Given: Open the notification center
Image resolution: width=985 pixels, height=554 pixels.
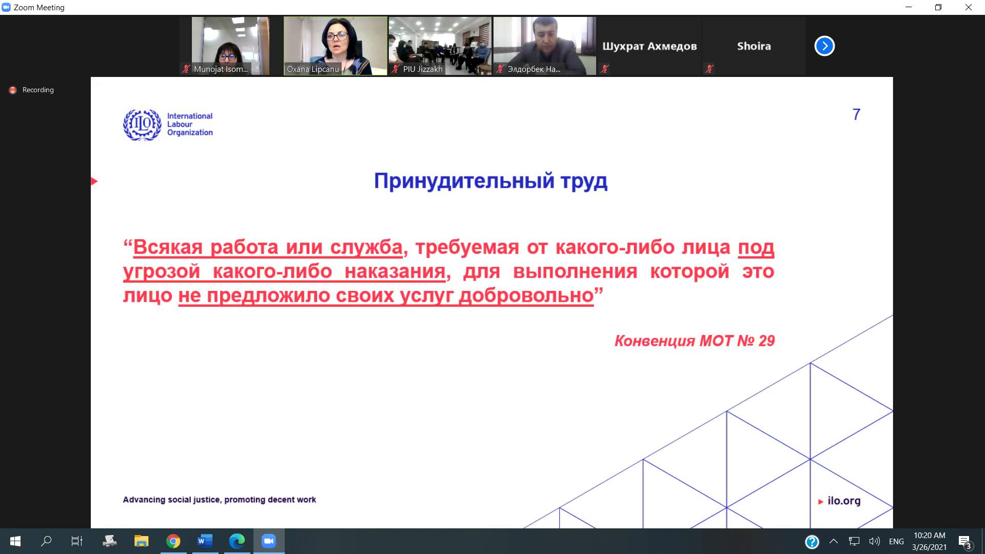Looking at the screenshot, I should click(x=964, y=541).
